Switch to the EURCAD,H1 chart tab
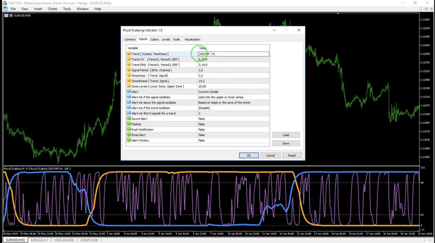The width and height of the screenshot is (435, 243). tap(39, 240)
